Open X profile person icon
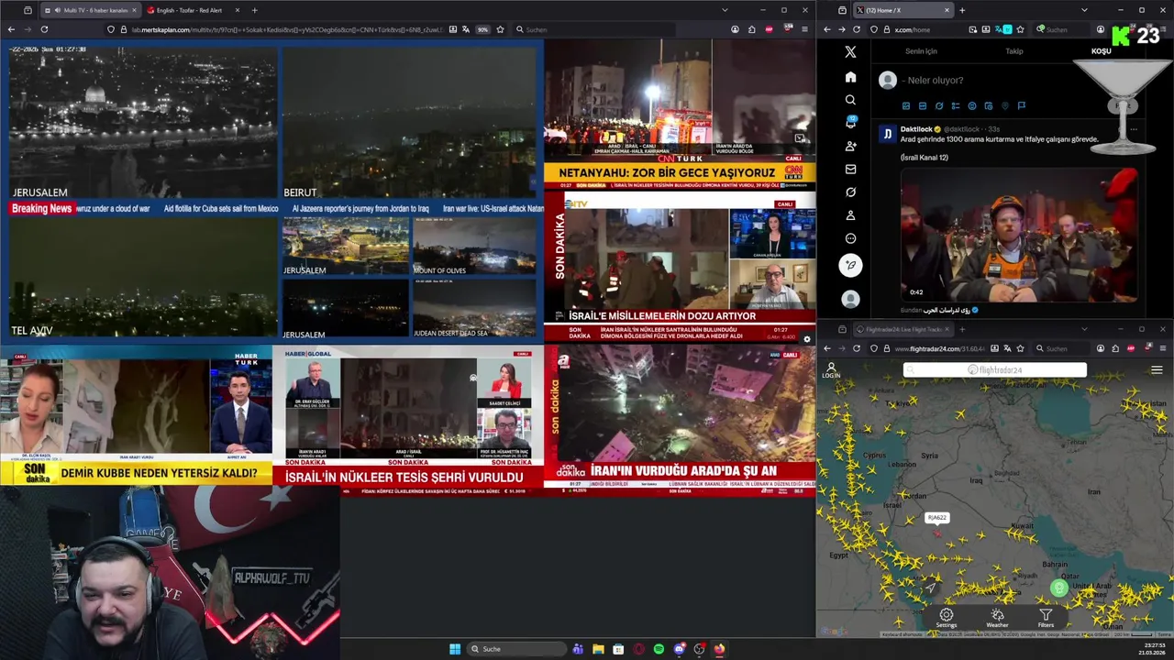 coord(850,215)
